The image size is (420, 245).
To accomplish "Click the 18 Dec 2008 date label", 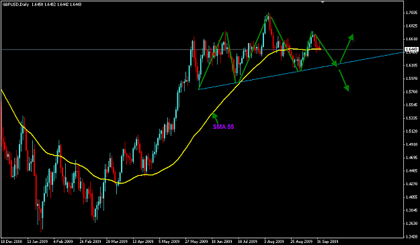I will [11, 242].
